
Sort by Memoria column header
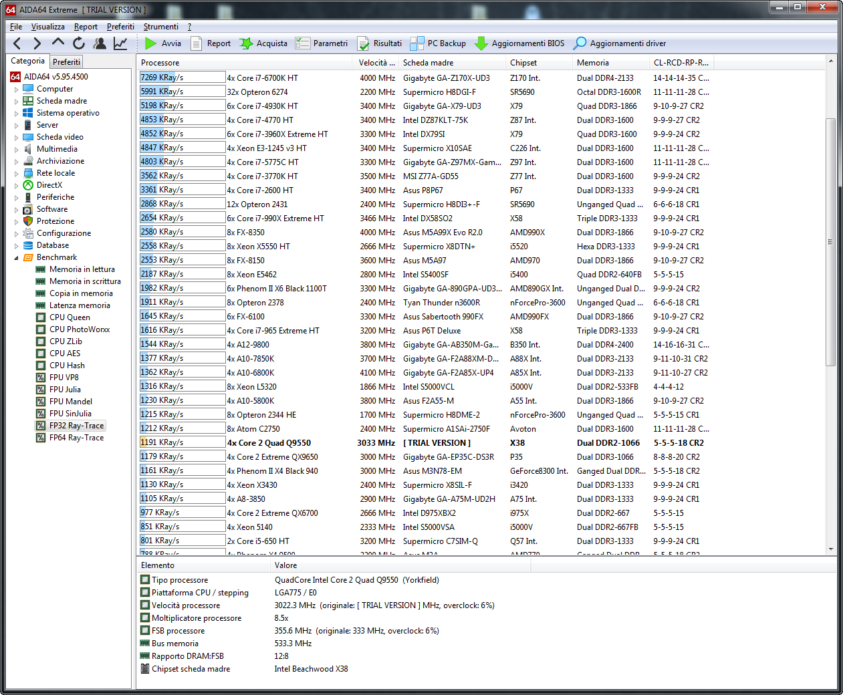(x=610, y=63)
